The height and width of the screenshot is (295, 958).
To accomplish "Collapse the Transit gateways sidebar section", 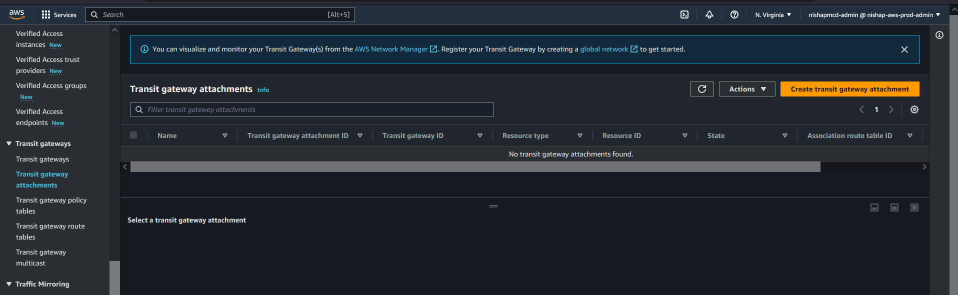I will (x=9, y=143).
